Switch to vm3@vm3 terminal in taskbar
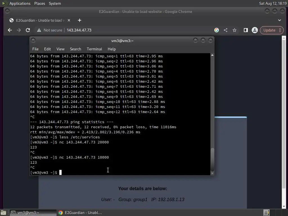The width and height of the screenshot is (288, 216). [33, 213]
